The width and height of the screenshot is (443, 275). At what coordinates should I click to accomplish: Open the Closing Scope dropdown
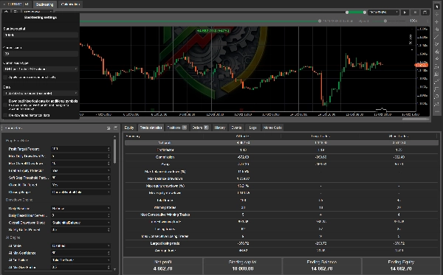(x=80, y=192)
